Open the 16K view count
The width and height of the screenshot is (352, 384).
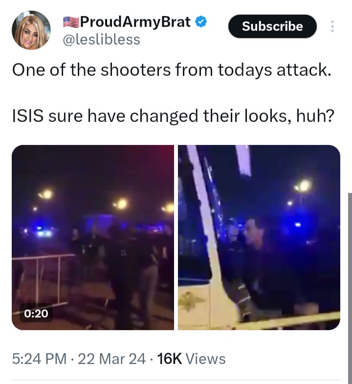point(170,359)
